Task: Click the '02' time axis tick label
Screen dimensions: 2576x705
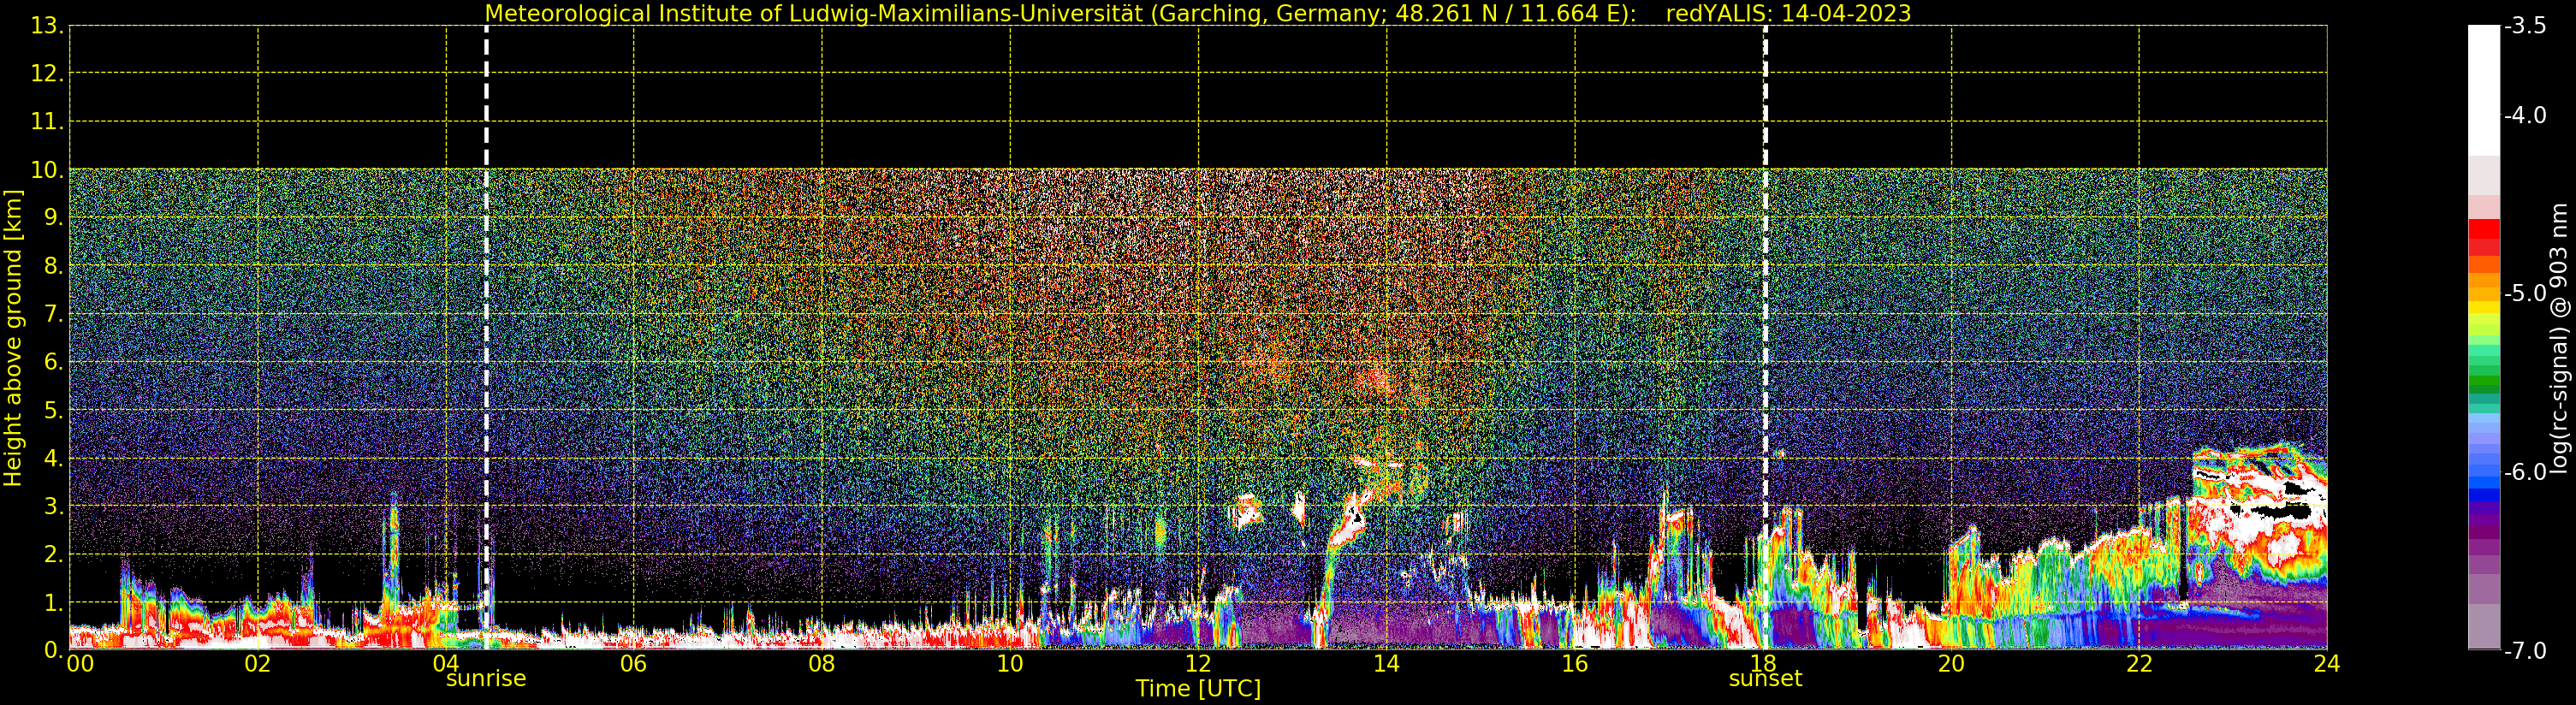Action: point(257,664)
